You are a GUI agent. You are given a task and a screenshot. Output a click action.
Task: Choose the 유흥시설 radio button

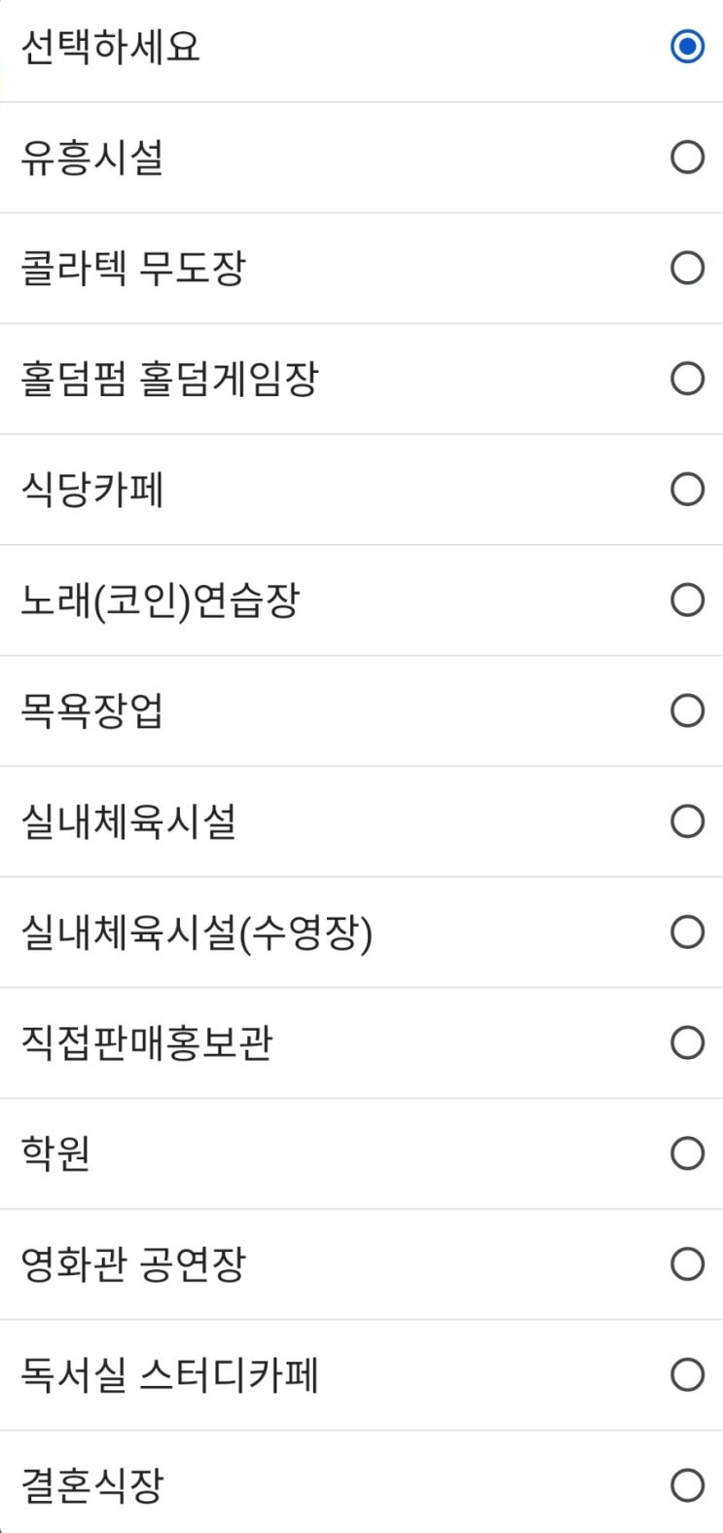(x=687, y=157)
